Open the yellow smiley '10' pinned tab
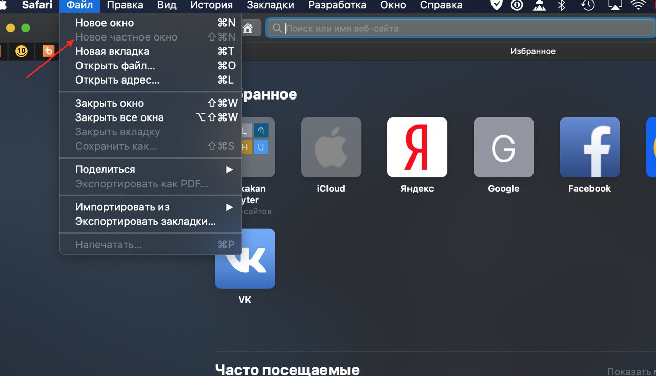The image size is (656, 376). pos(21,51)
